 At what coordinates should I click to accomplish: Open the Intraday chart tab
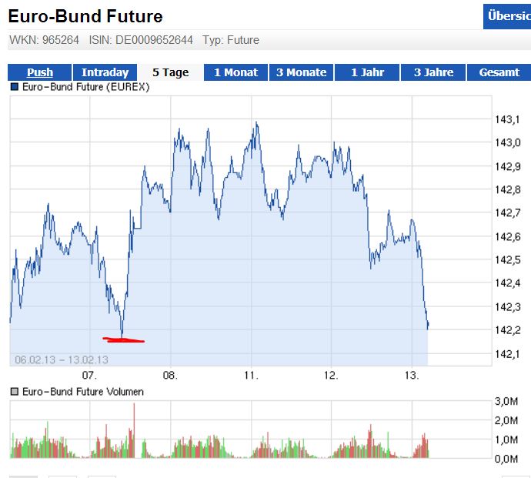[x=105, y=72]
